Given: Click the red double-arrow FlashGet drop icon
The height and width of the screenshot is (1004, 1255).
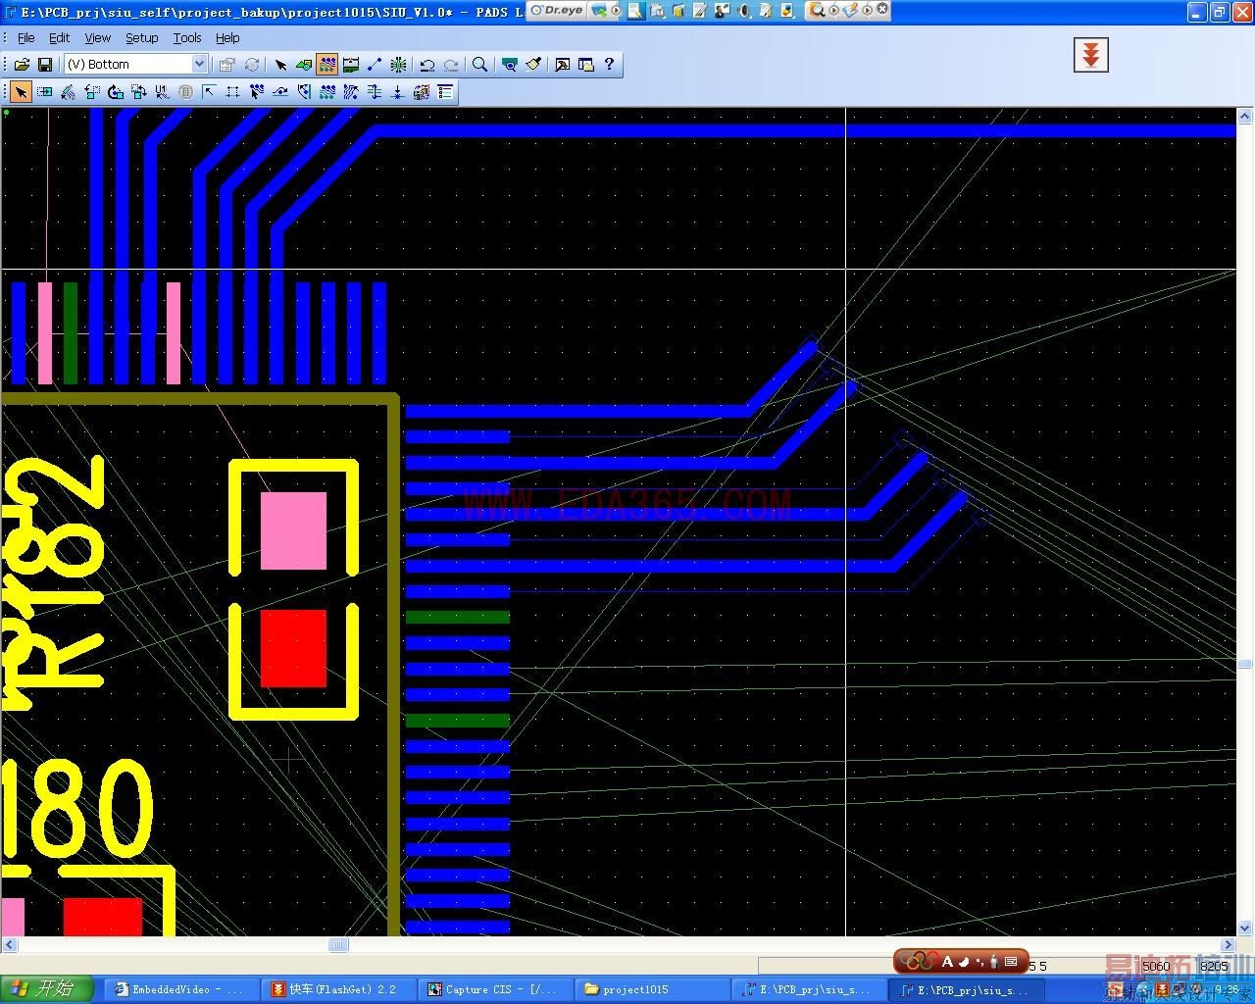Looking at the screenshot, I should (1091, 55).
